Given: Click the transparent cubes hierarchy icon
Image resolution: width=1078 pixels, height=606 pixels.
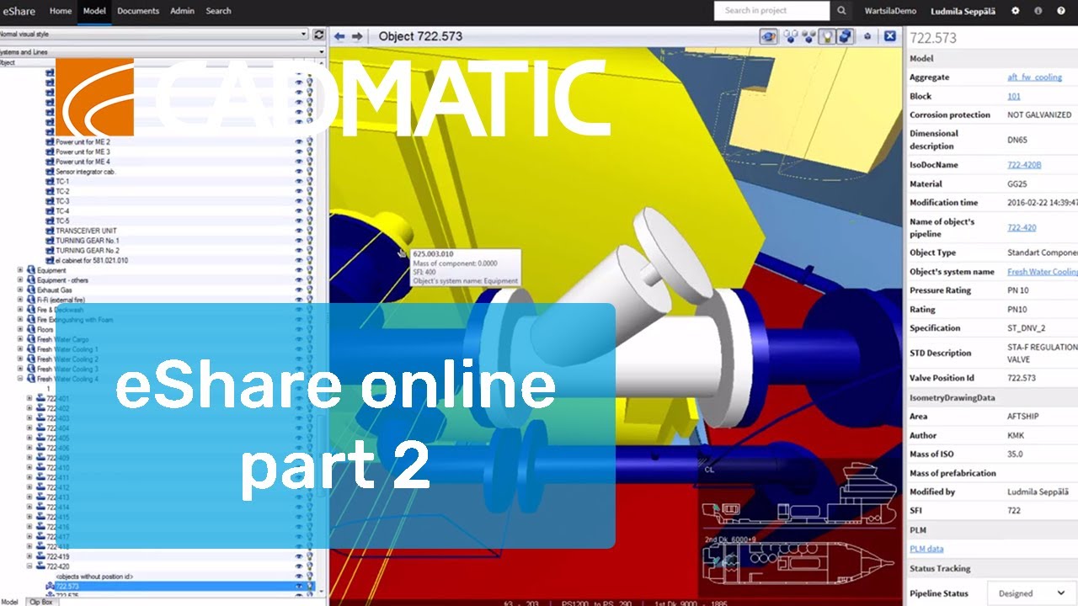Looking at the screenshot, I should [790, 36].
